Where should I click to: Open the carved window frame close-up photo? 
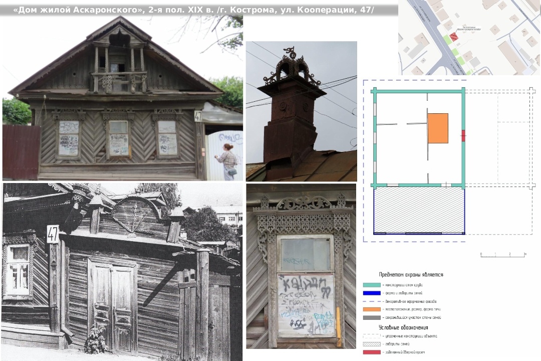coord(301,266)
